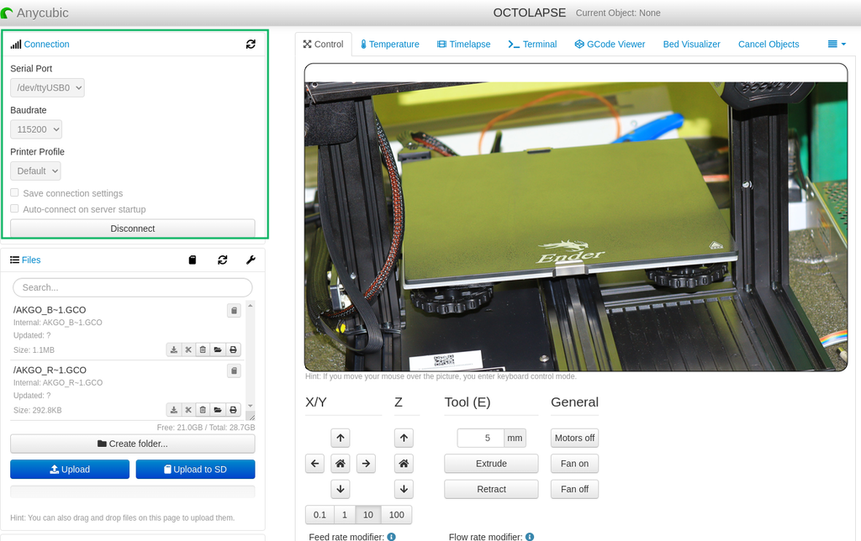Home the Z axis
The width and height of the screenshot is (861, 541).
(x=403, y=463)
